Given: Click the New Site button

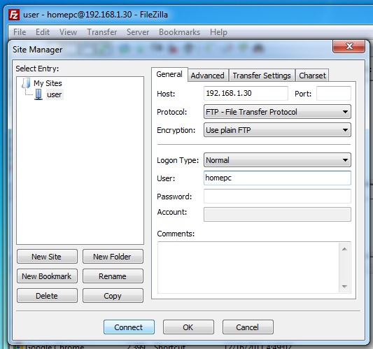Looking at the screenshot, I should [47, 257].
